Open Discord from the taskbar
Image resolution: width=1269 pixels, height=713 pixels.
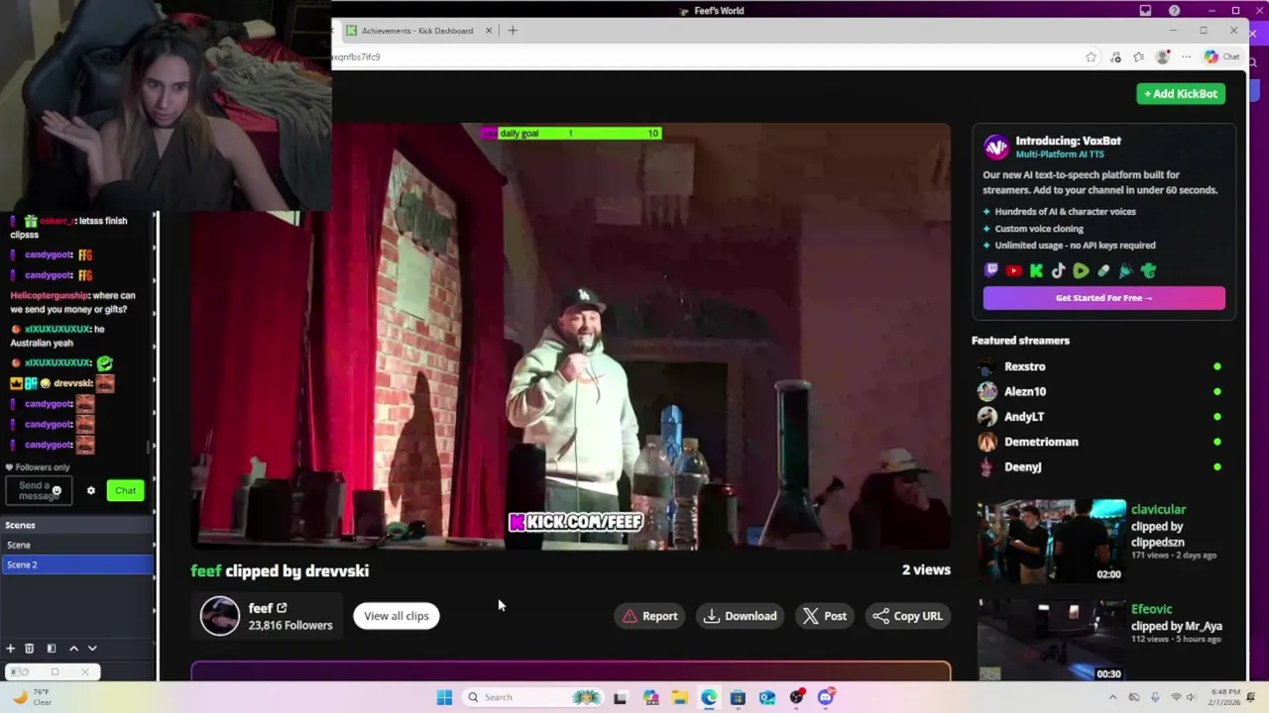826,697
